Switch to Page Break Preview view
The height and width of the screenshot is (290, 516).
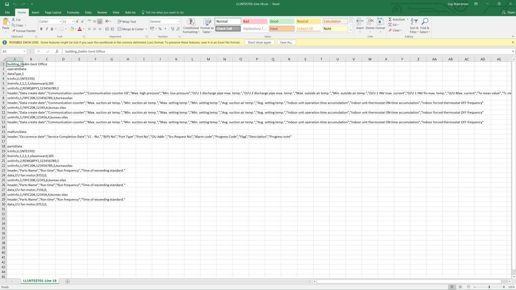[x=468, y=287]
